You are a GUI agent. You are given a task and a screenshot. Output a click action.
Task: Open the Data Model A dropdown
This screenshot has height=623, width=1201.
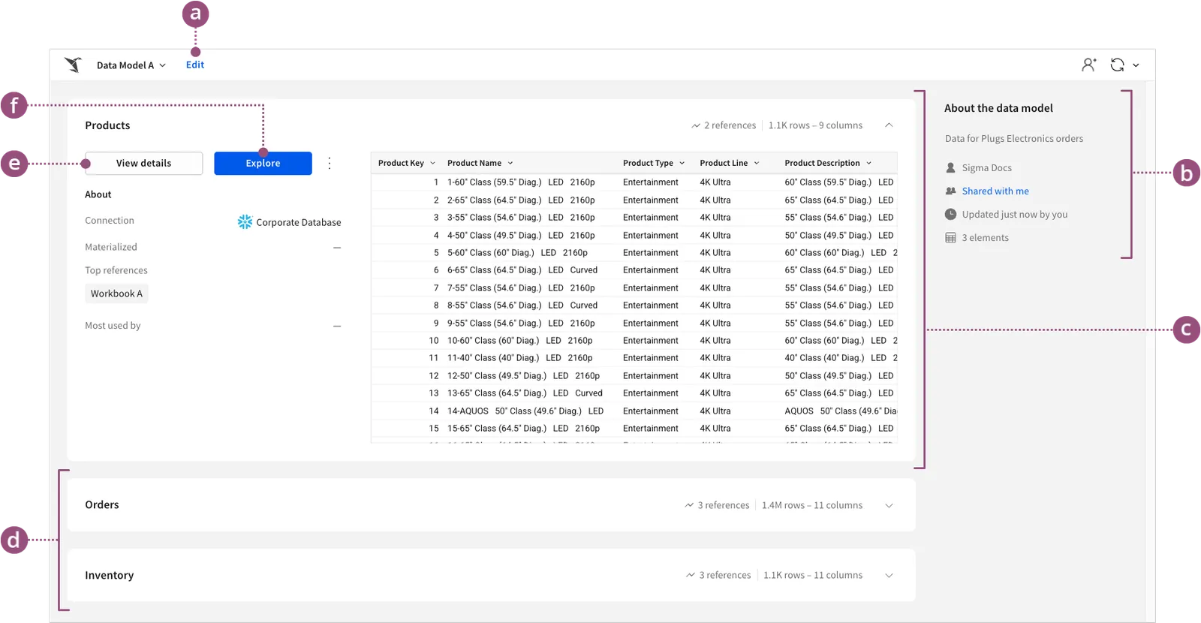131,65
